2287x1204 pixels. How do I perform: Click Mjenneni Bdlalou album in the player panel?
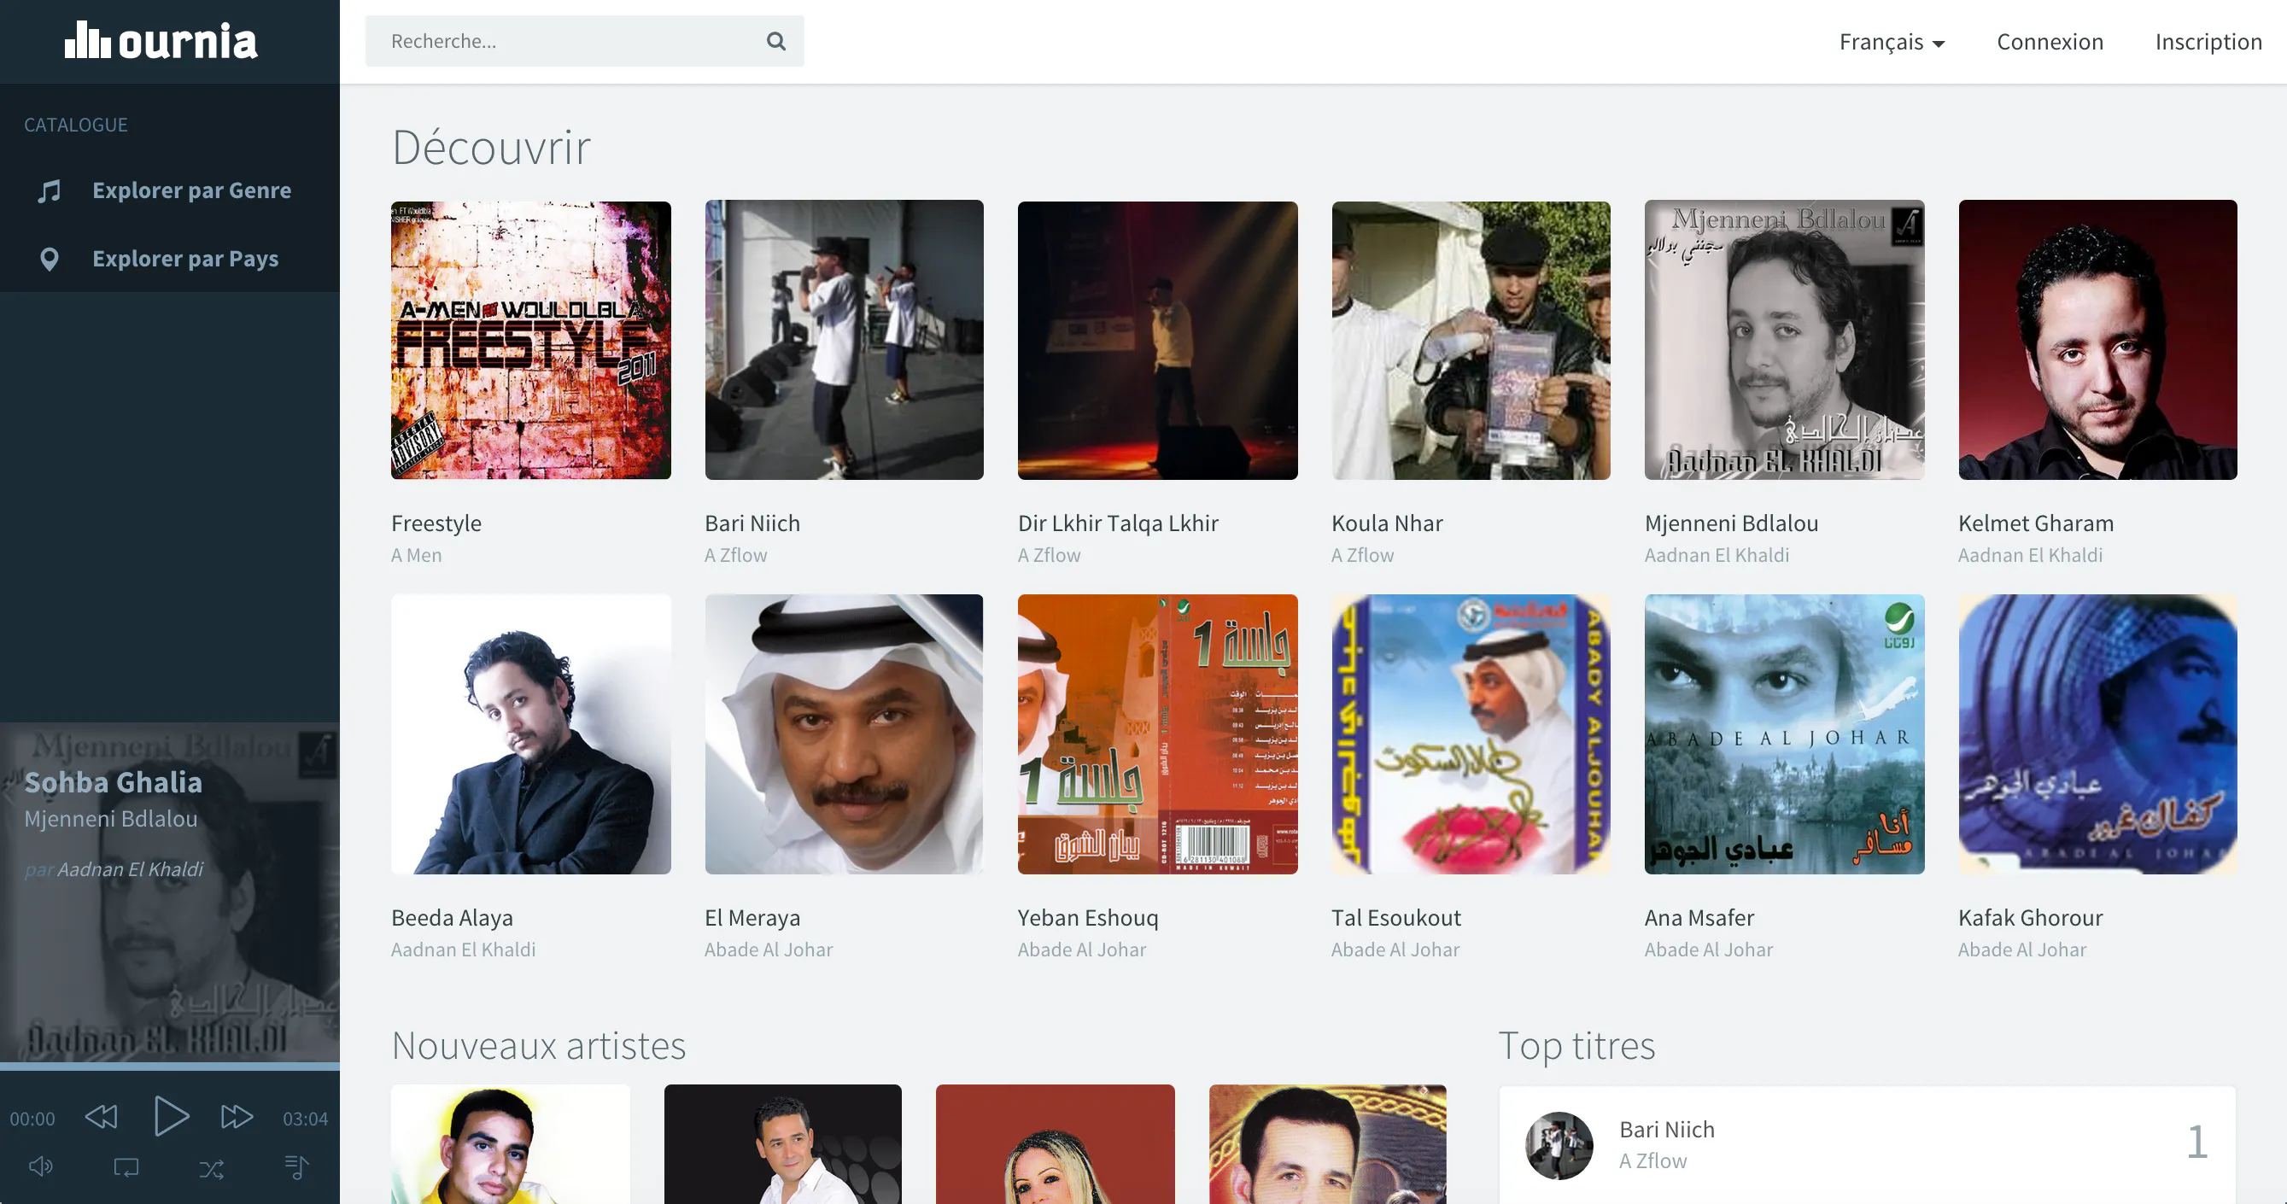tap(111, 819)
